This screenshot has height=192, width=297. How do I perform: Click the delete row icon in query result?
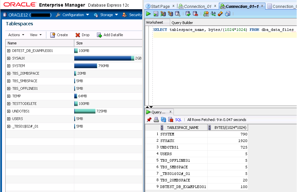[171, 120]
